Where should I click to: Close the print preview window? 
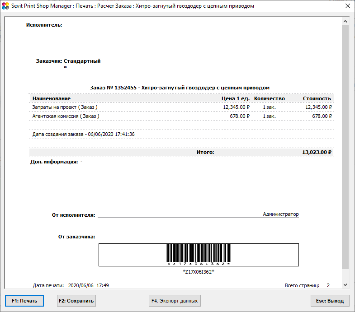point(348,6)
